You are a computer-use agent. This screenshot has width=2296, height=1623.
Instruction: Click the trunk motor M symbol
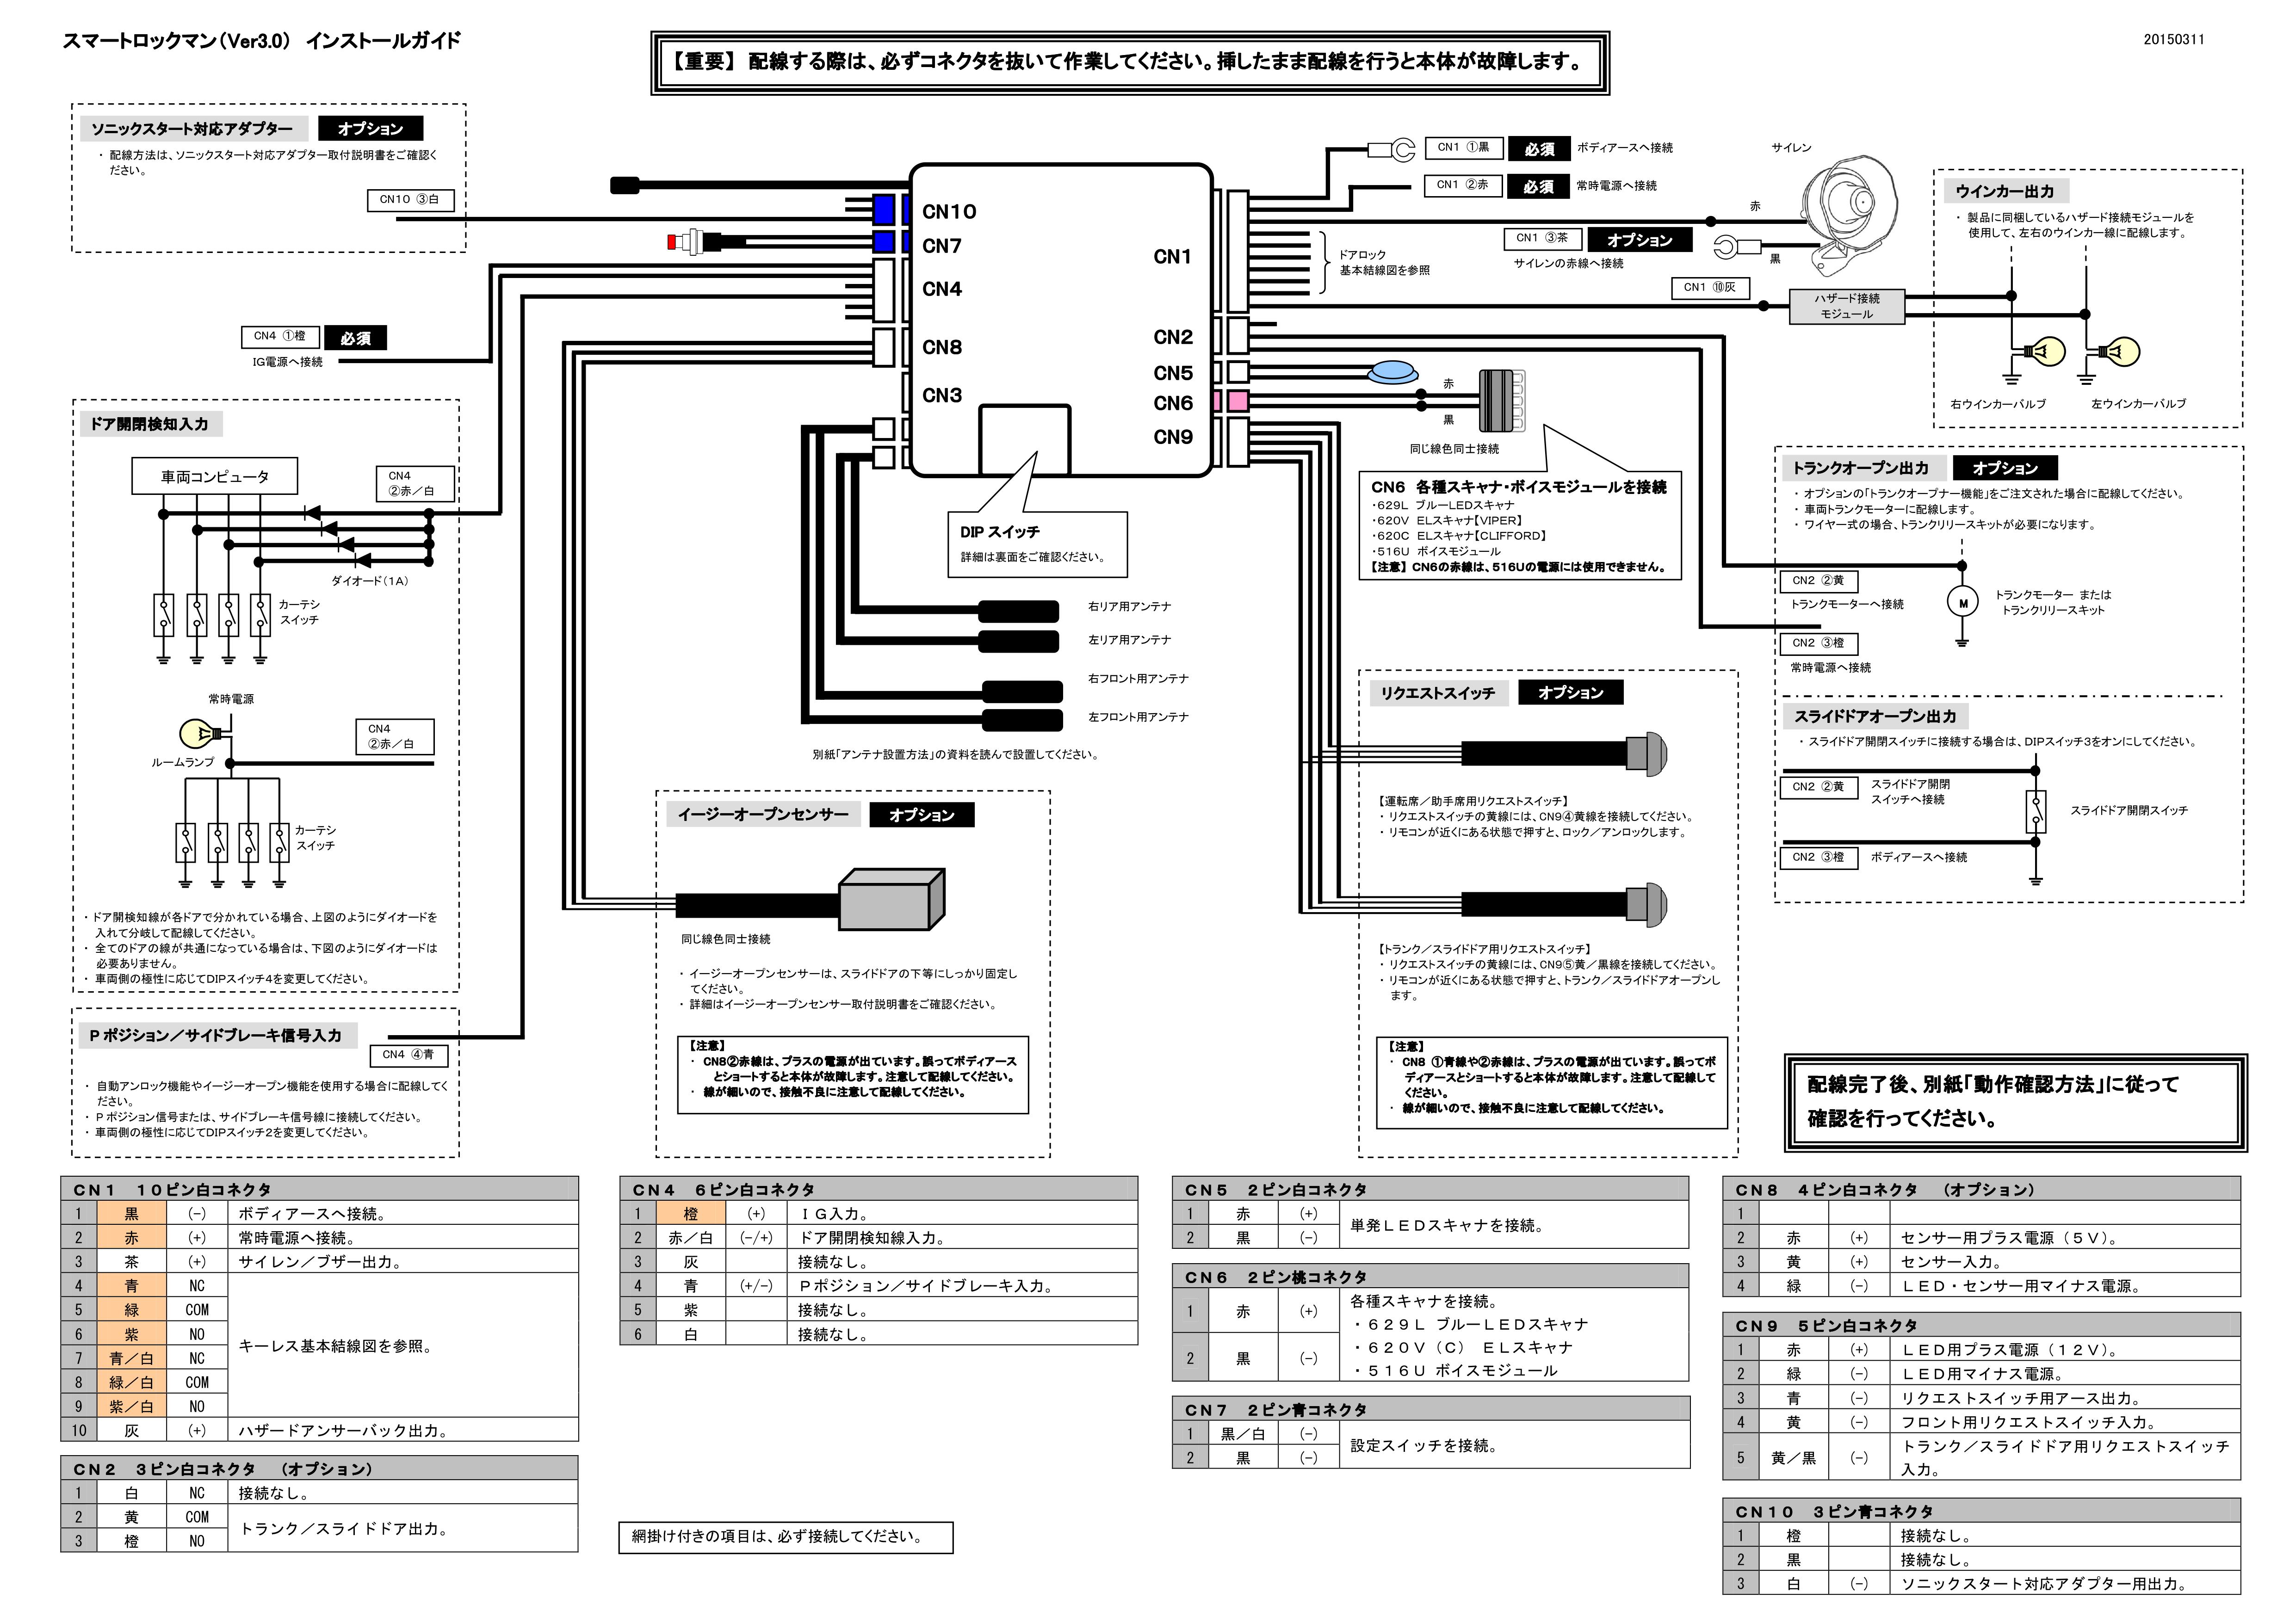[x=1963, y=603]
